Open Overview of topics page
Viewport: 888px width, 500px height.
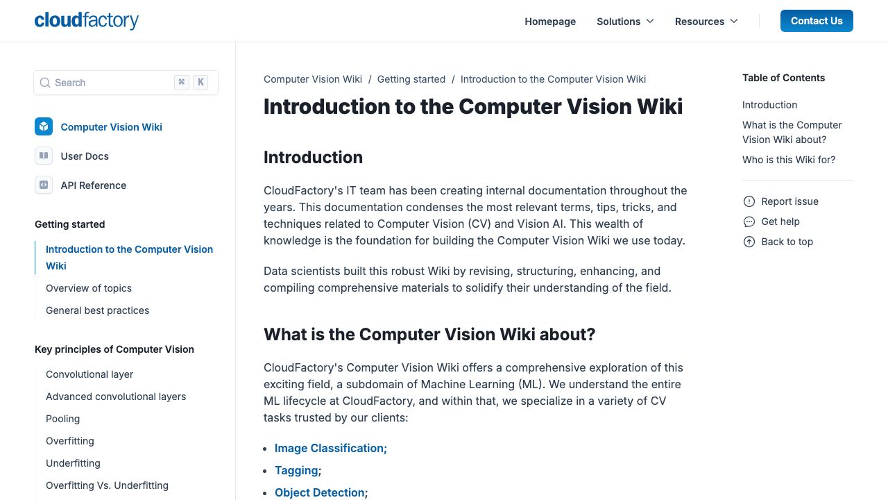click(89, 288)
